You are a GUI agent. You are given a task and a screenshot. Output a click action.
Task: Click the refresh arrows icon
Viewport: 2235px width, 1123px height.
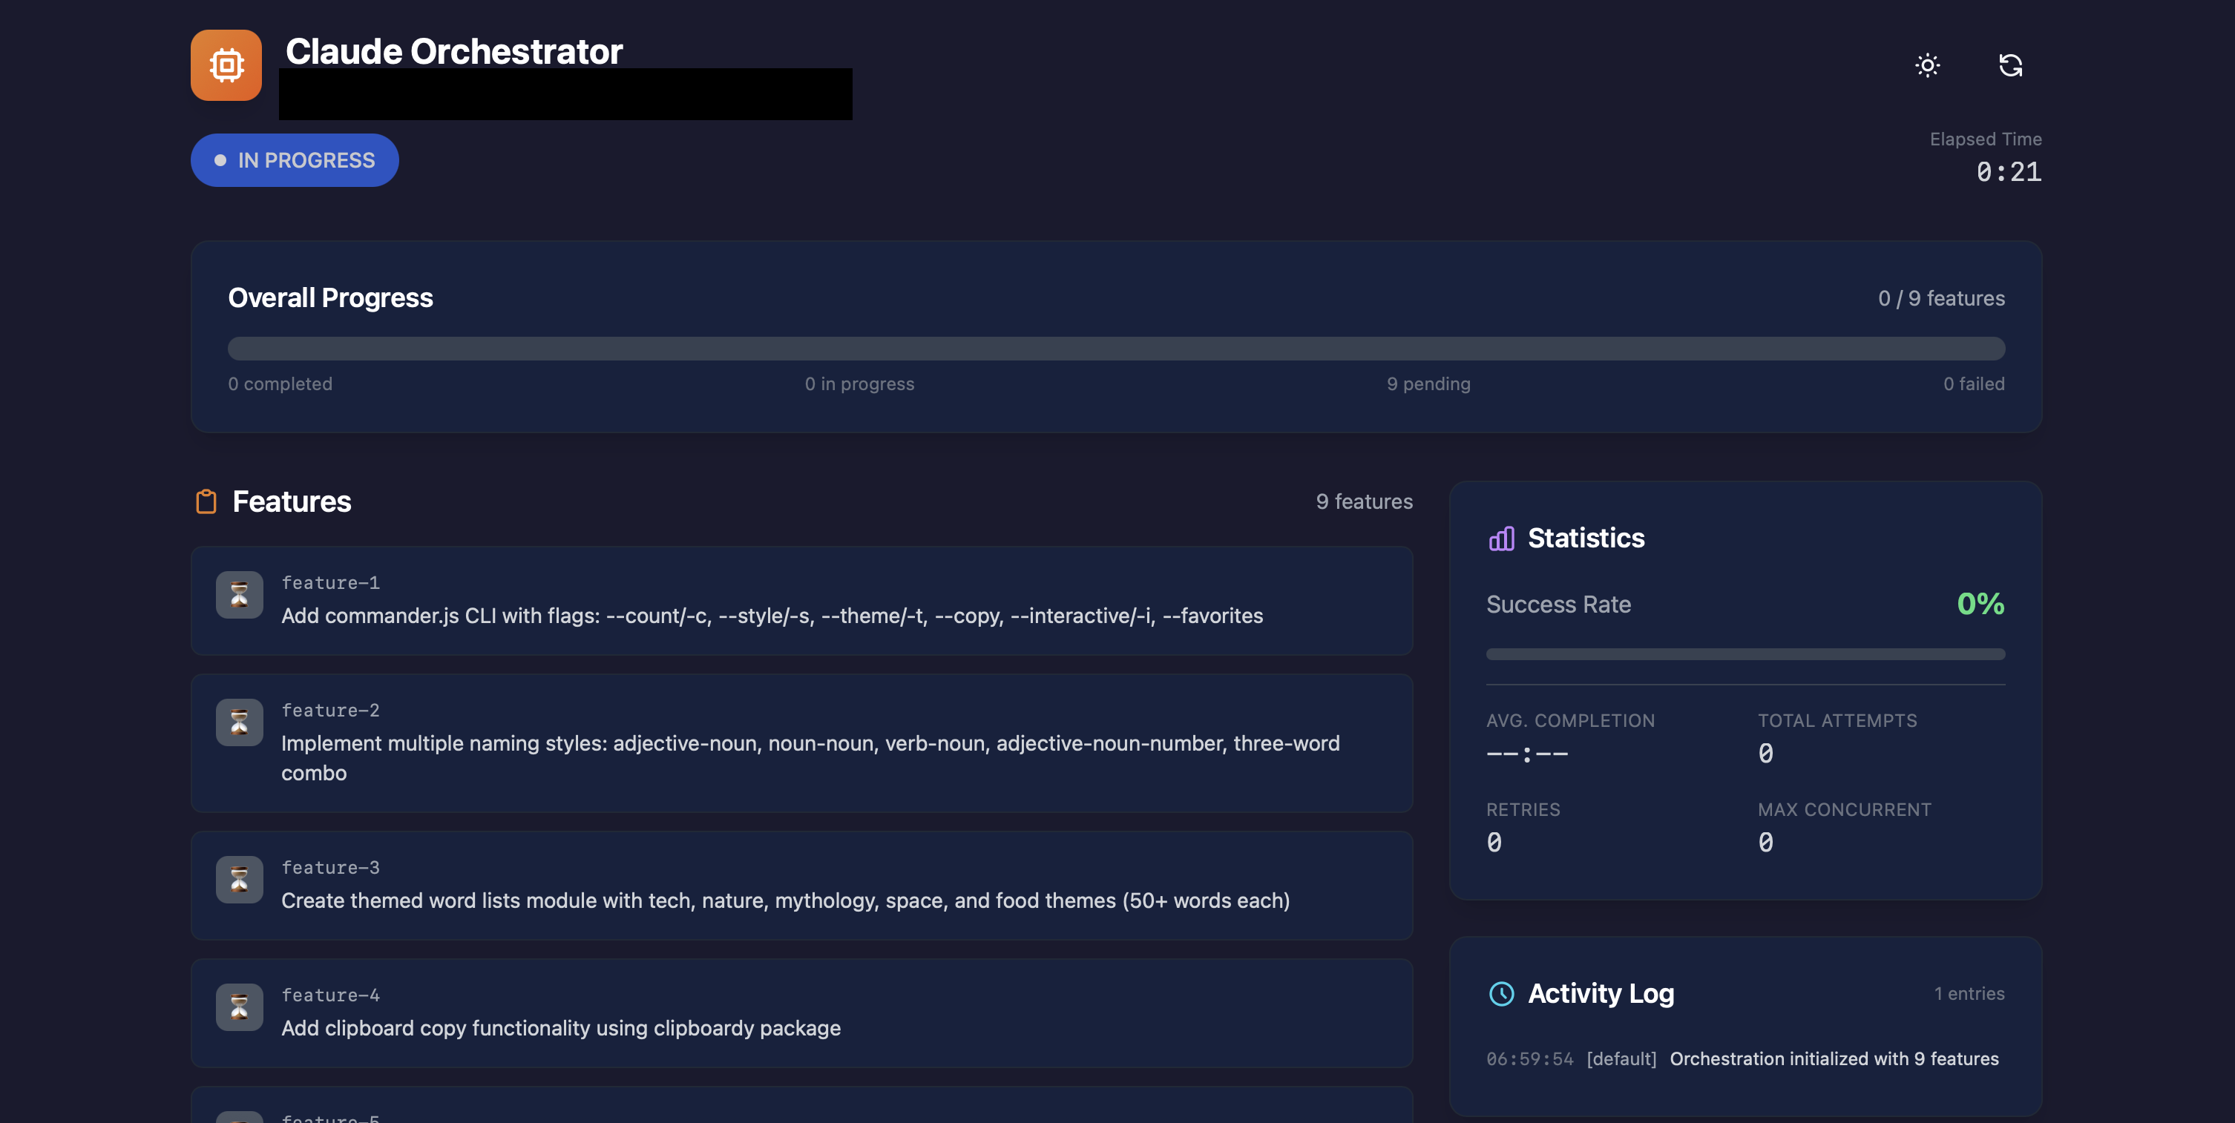[x=2010, y=65]
